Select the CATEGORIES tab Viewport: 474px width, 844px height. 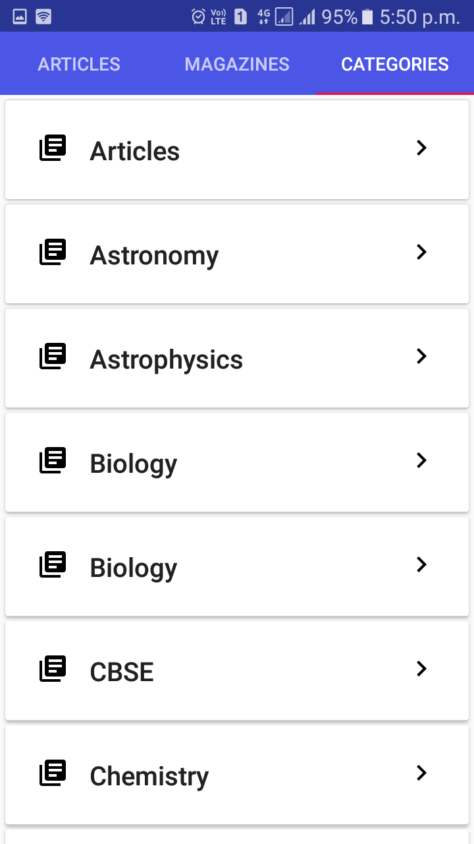click(395, 64)
